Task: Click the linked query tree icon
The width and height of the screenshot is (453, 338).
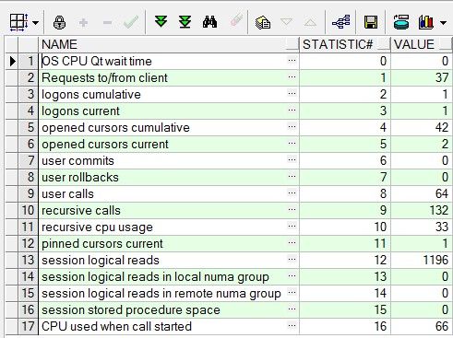Action: tap(341, 22)
